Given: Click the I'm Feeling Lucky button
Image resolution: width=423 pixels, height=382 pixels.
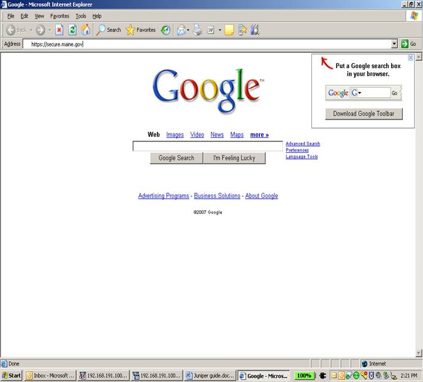Looking at the screenshot, I should [234, 158].
